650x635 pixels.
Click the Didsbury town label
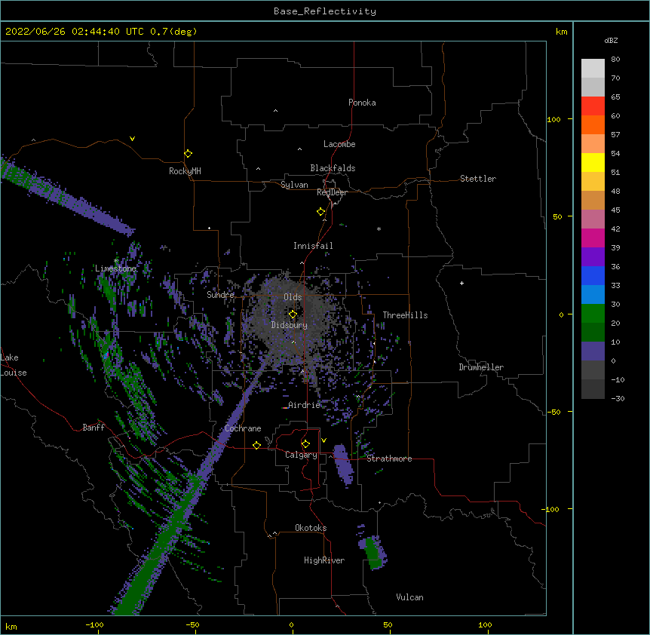[290, 325]
